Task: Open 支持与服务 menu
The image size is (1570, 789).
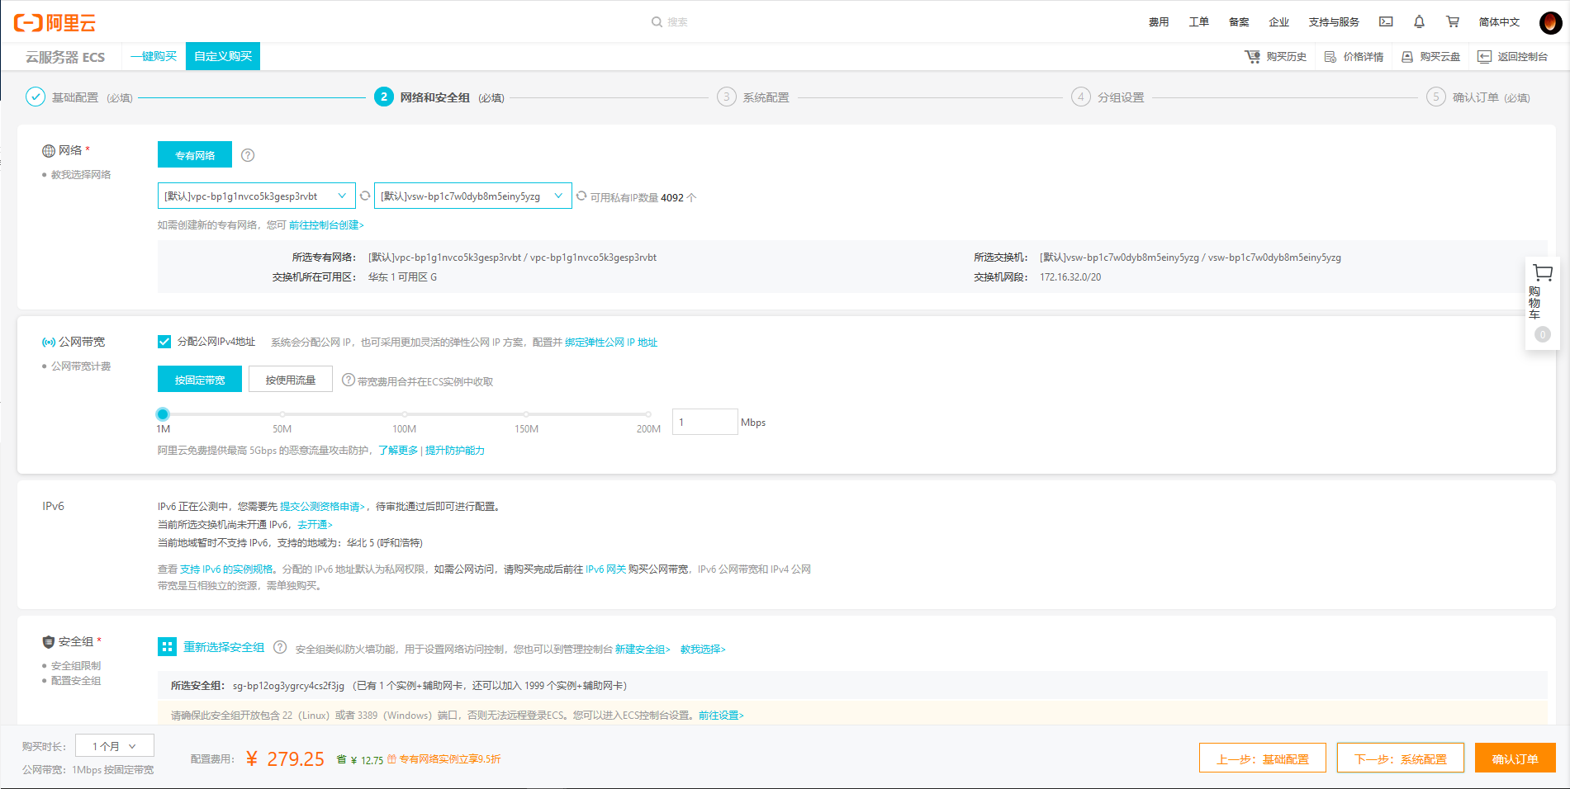Action: click(x=1334, y=22)
